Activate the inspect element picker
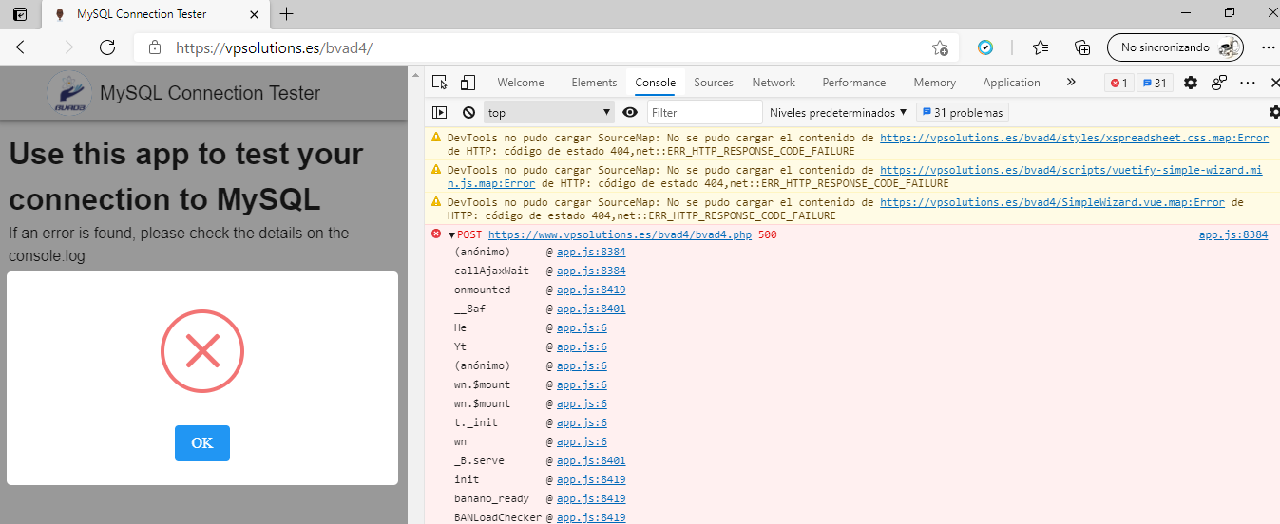The width and height of the screenshot is (1280, 524). [x=438, y=83]
